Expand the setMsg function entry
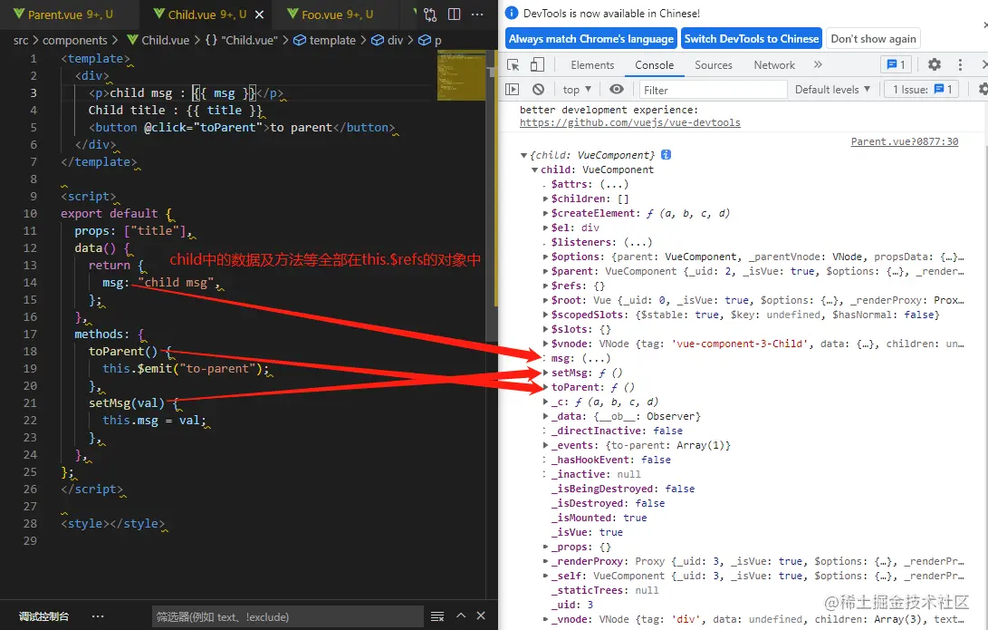Viewport: 988px width, 630px height. (x=546, y=373)
